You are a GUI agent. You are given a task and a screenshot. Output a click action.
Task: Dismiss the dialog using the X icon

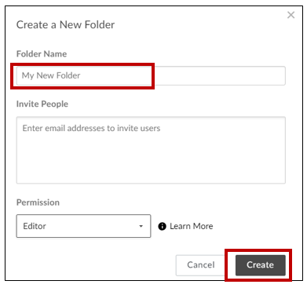pyautogui.click(x=291, y=15)
